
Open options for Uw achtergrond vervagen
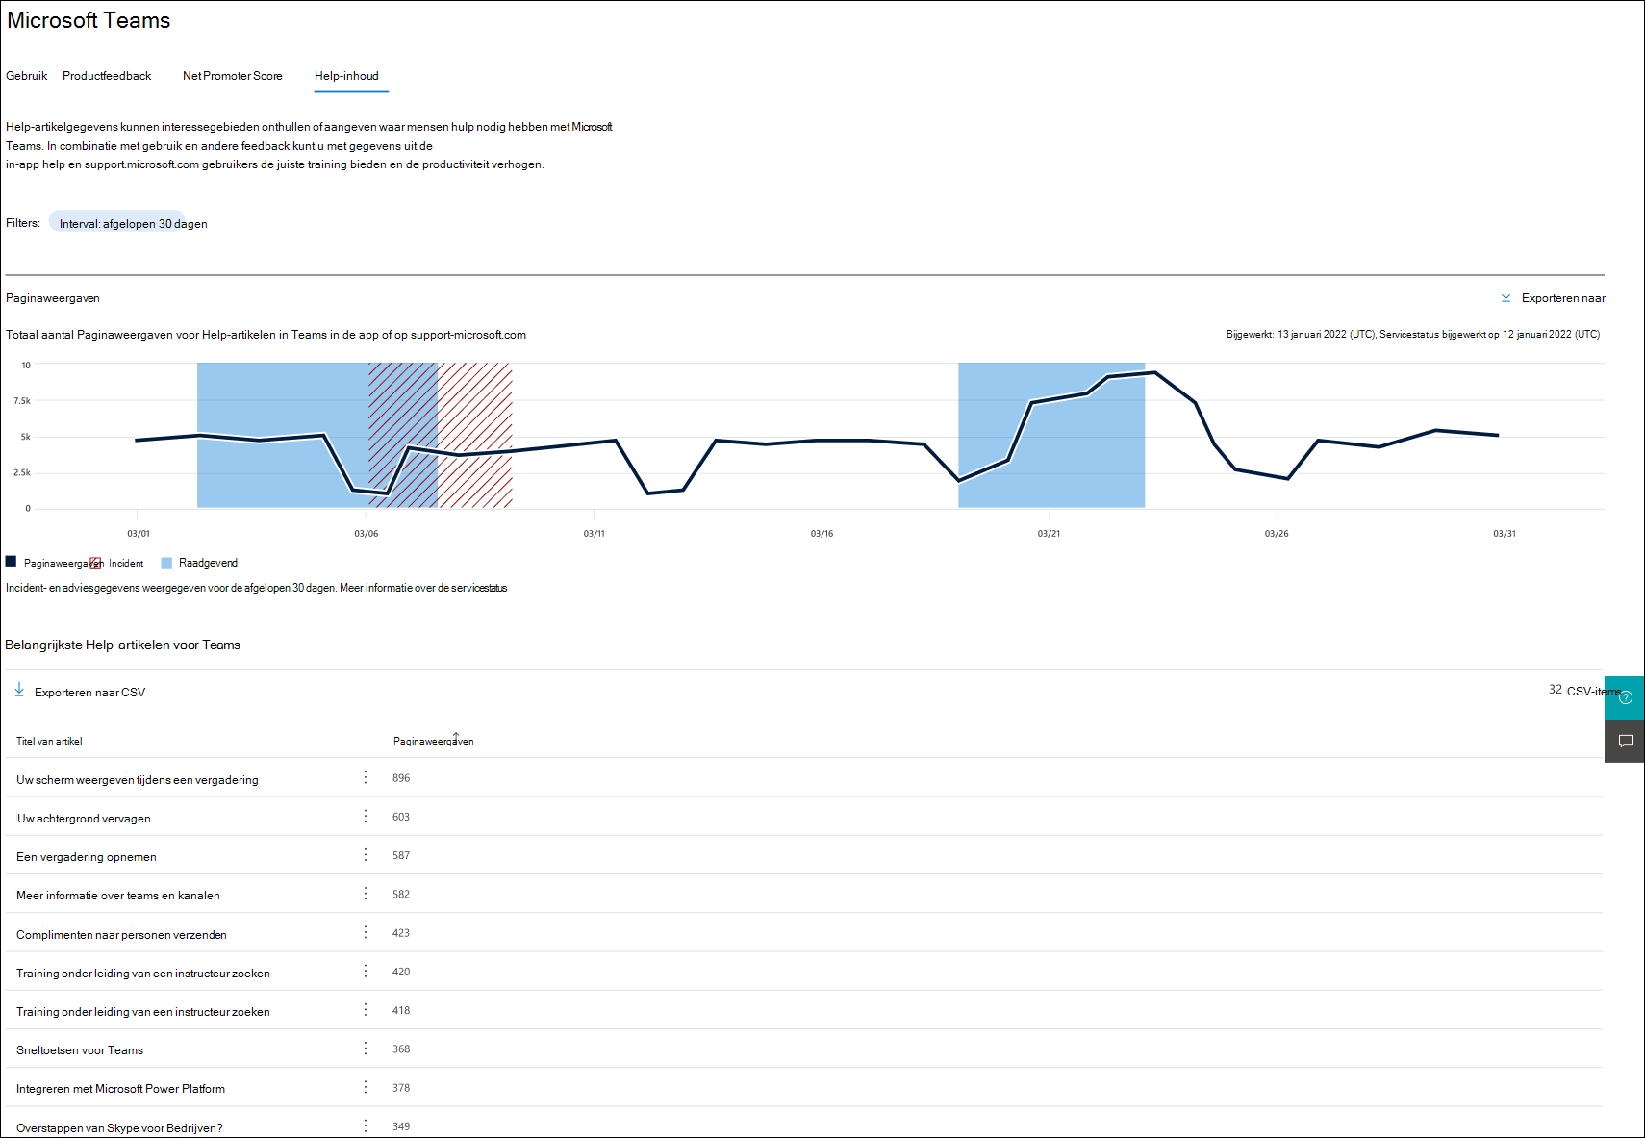click(x=366, y=816)
